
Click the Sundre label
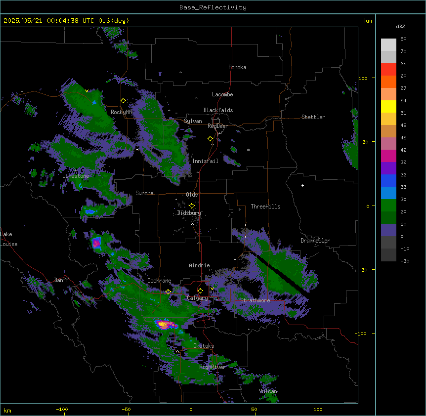[144, 193]
